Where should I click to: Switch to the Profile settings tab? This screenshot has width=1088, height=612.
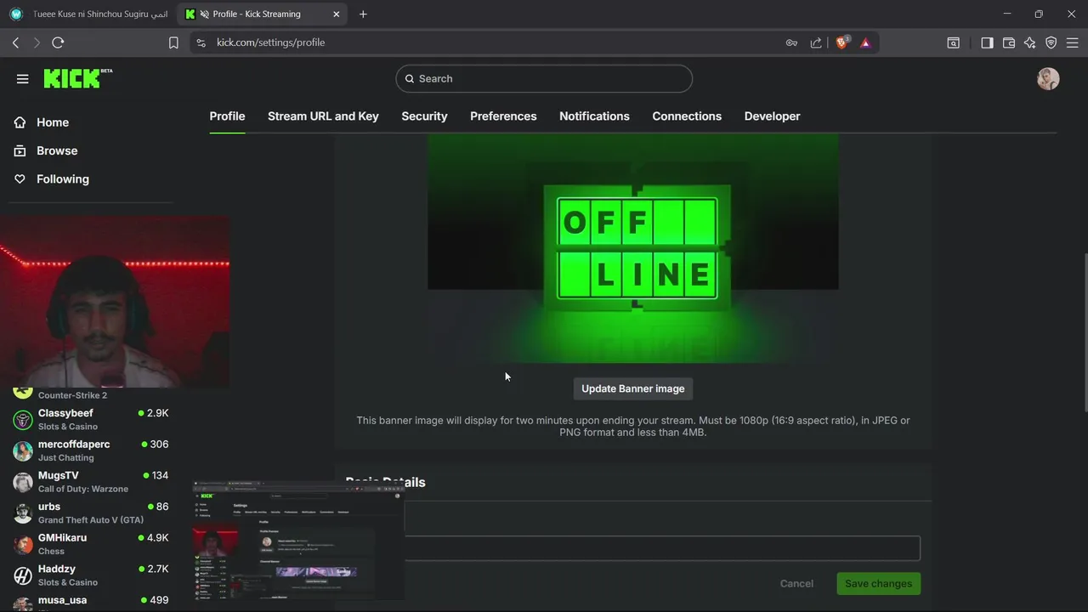(x=227, y=116)
